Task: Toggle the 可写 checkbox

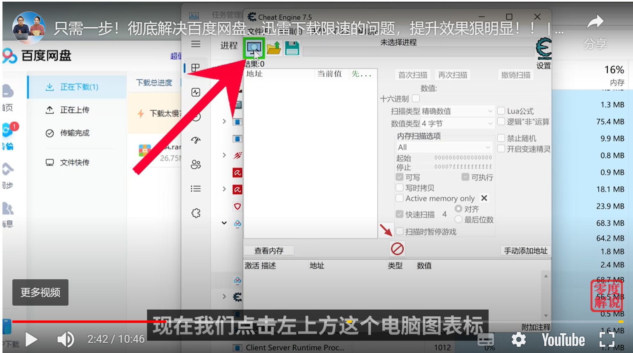Action: [399, 177]
